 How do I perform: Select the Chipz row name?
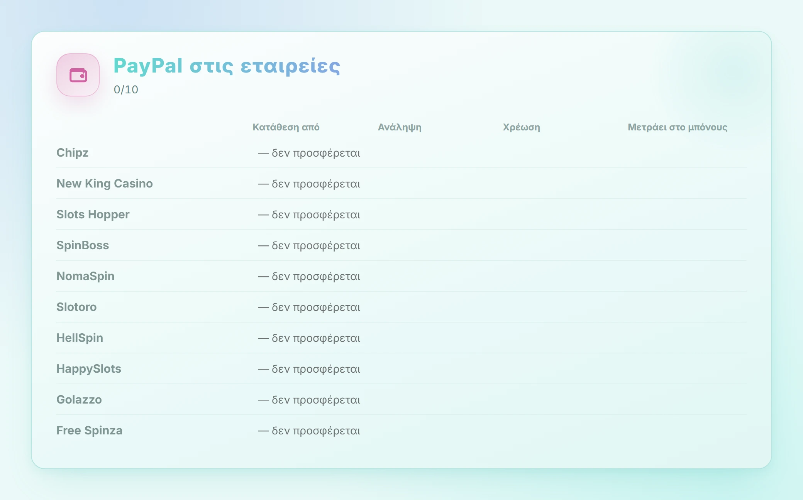(73, 153)
